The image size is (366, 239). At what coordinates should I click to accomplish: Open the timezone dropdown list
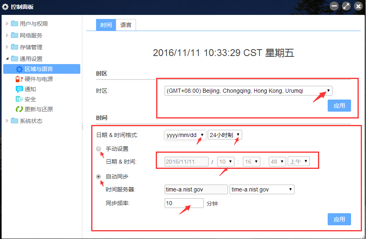(x=248, y=91)
